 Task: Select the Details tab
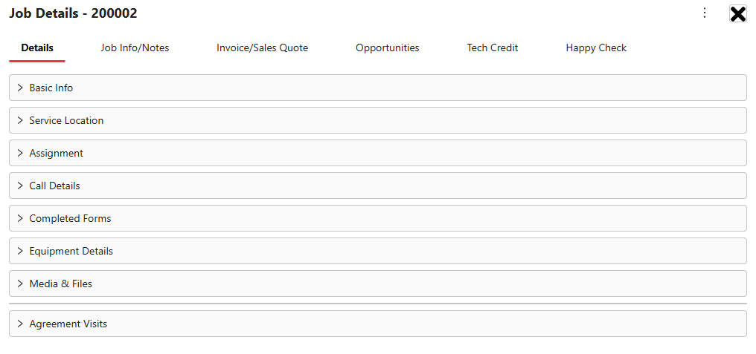click(x=37, y=48)
